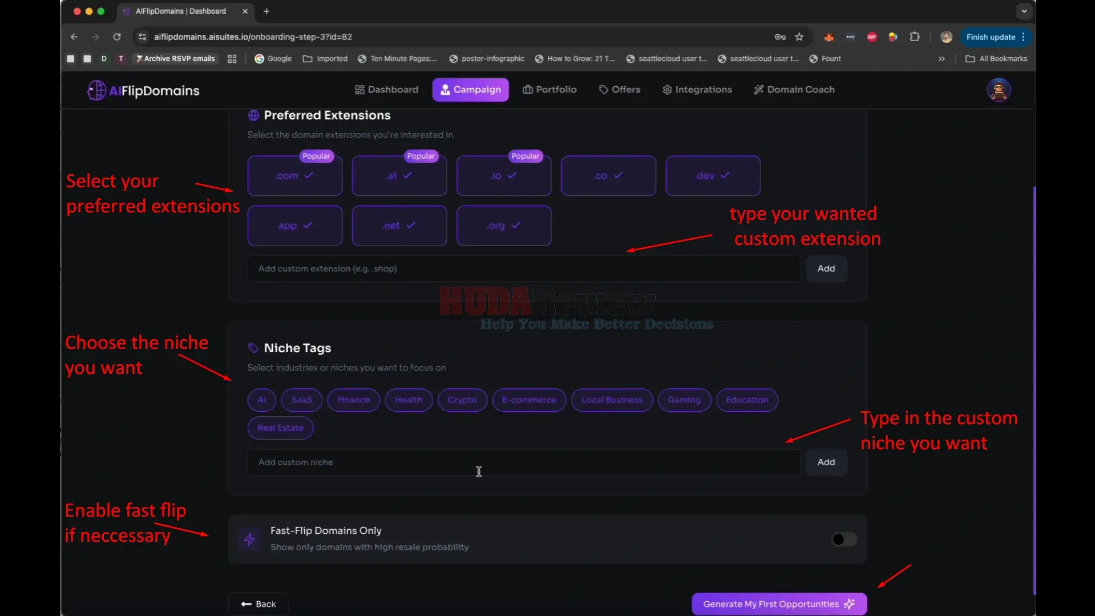Screen dimensions: 1095x616
Task: Go back in browser history
Action: pos(74,37)
